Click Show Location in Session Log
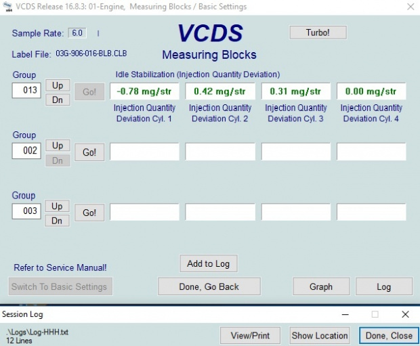The image size is (420, 346). 320,335
